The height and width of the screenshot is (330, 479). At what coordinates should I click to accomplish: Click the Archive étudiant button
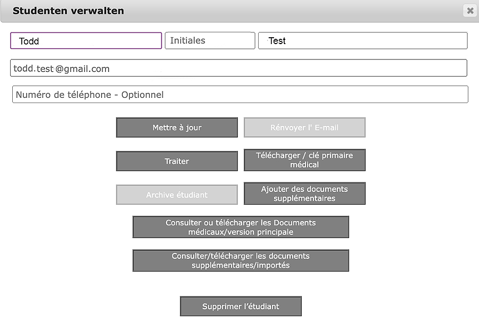[x=177, y=194]
